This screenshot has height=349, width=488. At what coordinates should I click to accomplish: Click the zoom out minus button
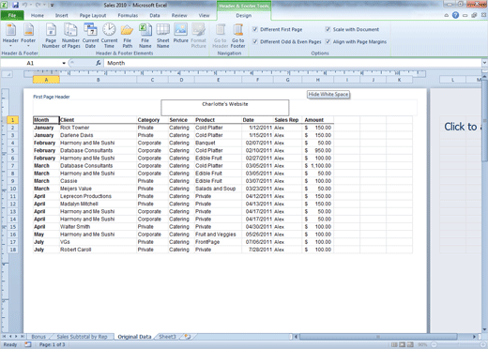[x=434, y=344]
